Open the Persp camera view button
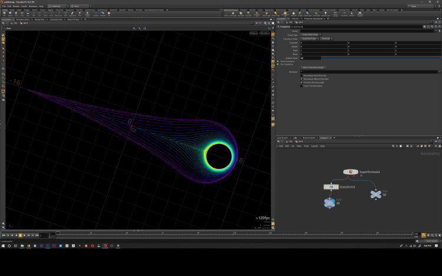The height and width of the screenshot is (276, 442). point(253,34)
